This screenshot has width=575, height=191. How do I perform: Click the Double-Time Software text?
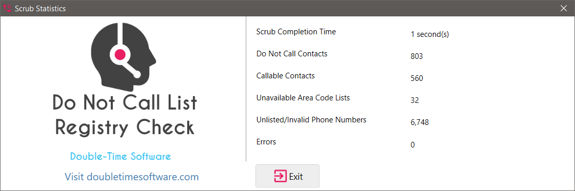[x=120, y=157]
